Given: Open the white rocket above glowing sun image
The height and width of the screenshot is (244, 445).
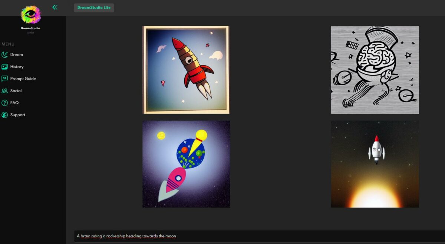Looking at the screenshot, I should [375, 164].
